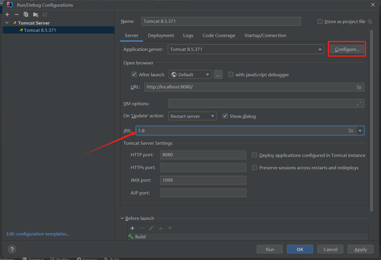381x260 pixels.
Task: Click the HTTP port field
Action: pyautogui.click(x=203, y=155)
